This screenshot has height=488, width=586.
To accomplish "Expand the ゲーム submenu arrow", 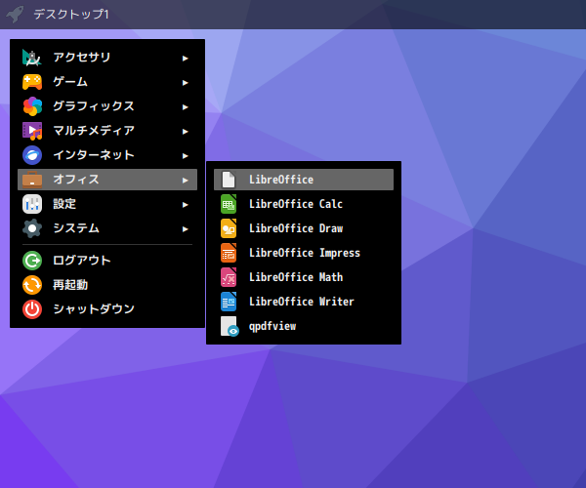I will (185, 83).
